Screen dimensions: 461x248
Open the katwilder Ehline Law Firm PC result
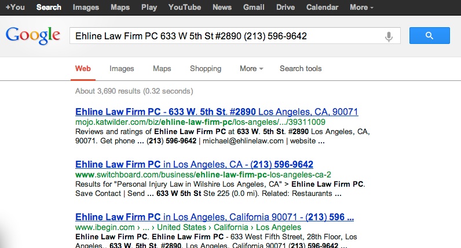(217, 112)
